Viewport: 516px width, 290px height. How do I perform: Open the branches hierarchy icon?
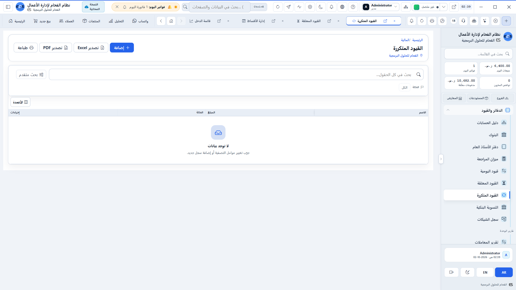(406, 7)
